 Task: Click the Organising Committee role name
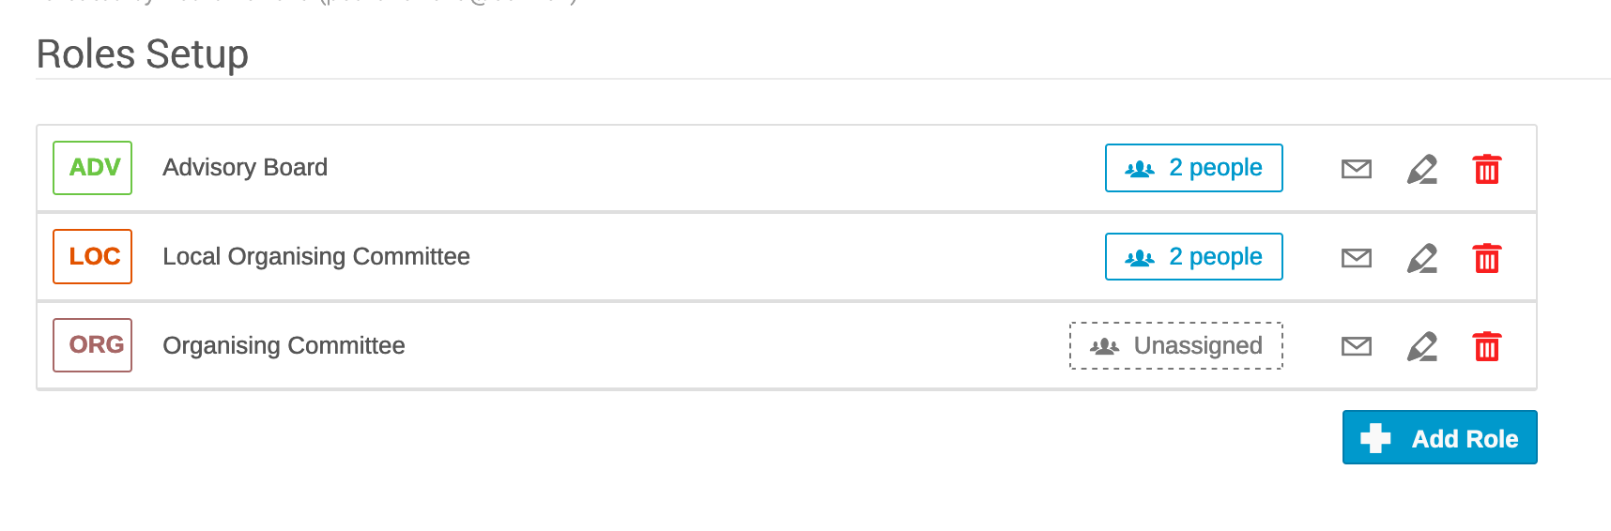point(284,345)
